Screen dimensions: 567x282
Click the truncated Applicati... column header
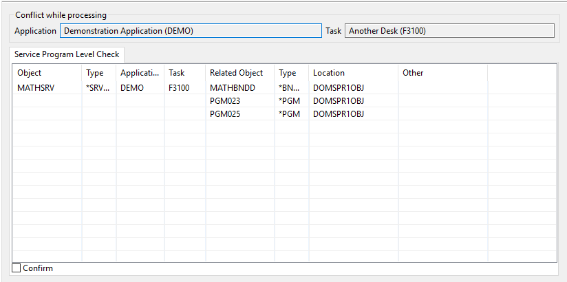click(140, 73)
